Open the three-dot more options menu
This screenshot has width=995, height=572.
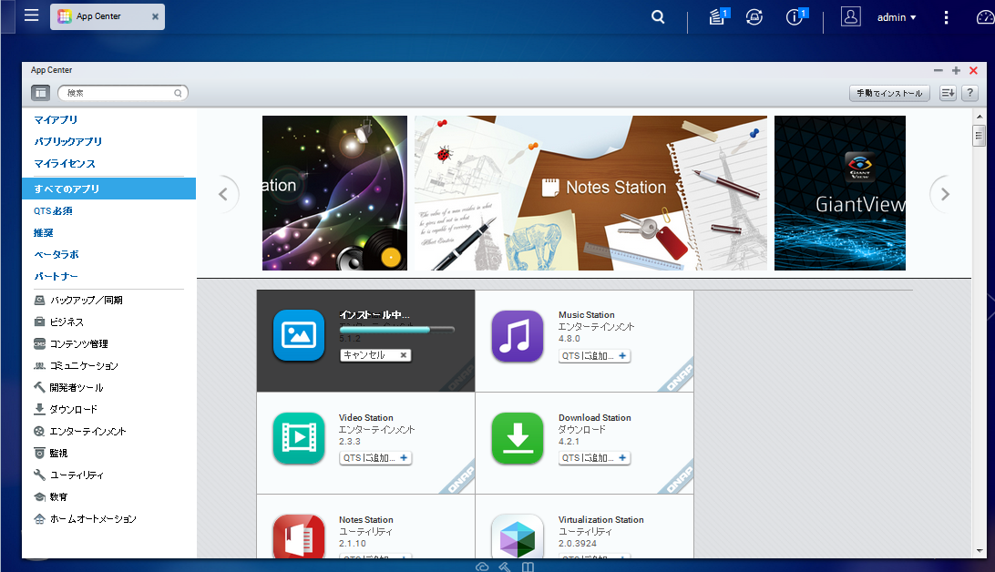tap(946, 17)
